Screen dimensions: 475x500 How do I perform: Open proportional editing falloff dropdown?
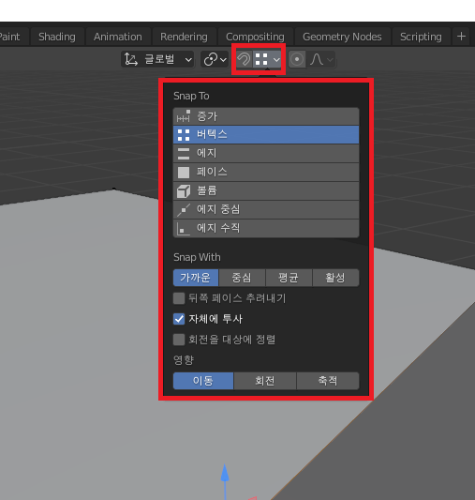pos(321,59)
